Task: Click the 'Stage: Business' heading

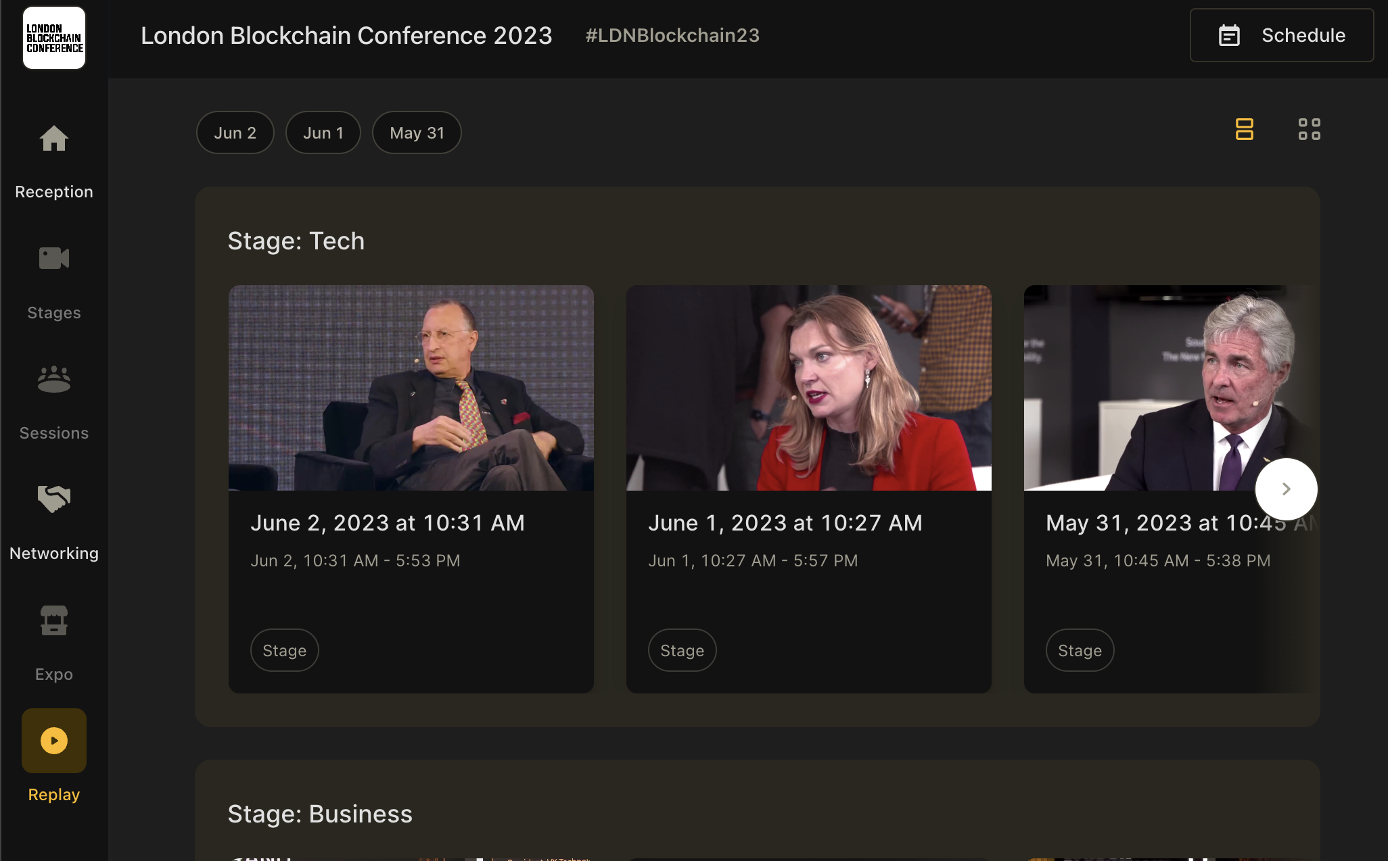Action: (x=320, y=814)
